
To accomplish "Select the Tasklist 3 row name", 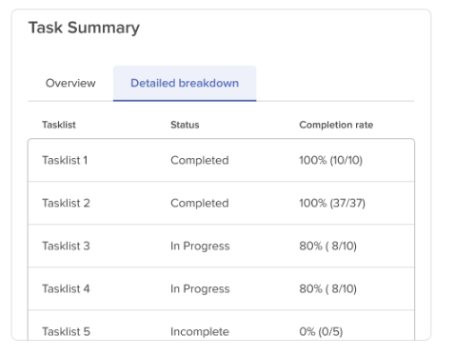I will [x=66, y=246].
